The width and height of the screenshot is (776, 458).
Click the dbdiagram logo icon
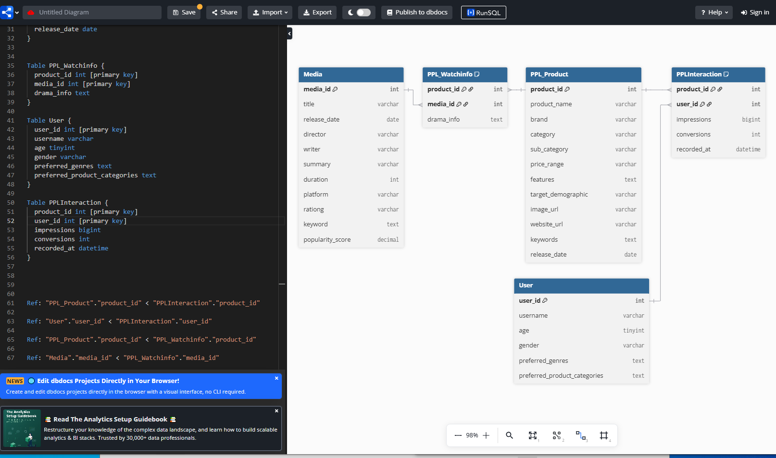pos(7,12)
